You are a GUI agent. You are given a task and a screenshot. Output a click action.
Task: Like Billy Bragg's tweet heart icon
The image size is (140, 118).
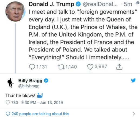(8, 103)
